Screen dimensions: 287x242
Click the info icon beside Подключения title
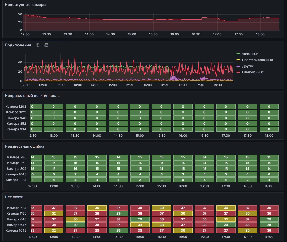38,45
